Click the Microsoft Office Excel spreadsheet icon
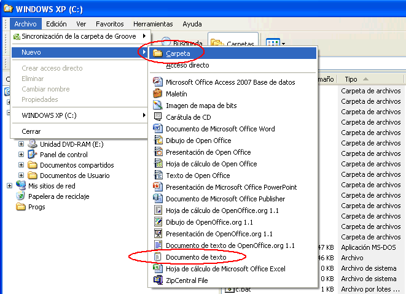406x294 pixels. 158,269
